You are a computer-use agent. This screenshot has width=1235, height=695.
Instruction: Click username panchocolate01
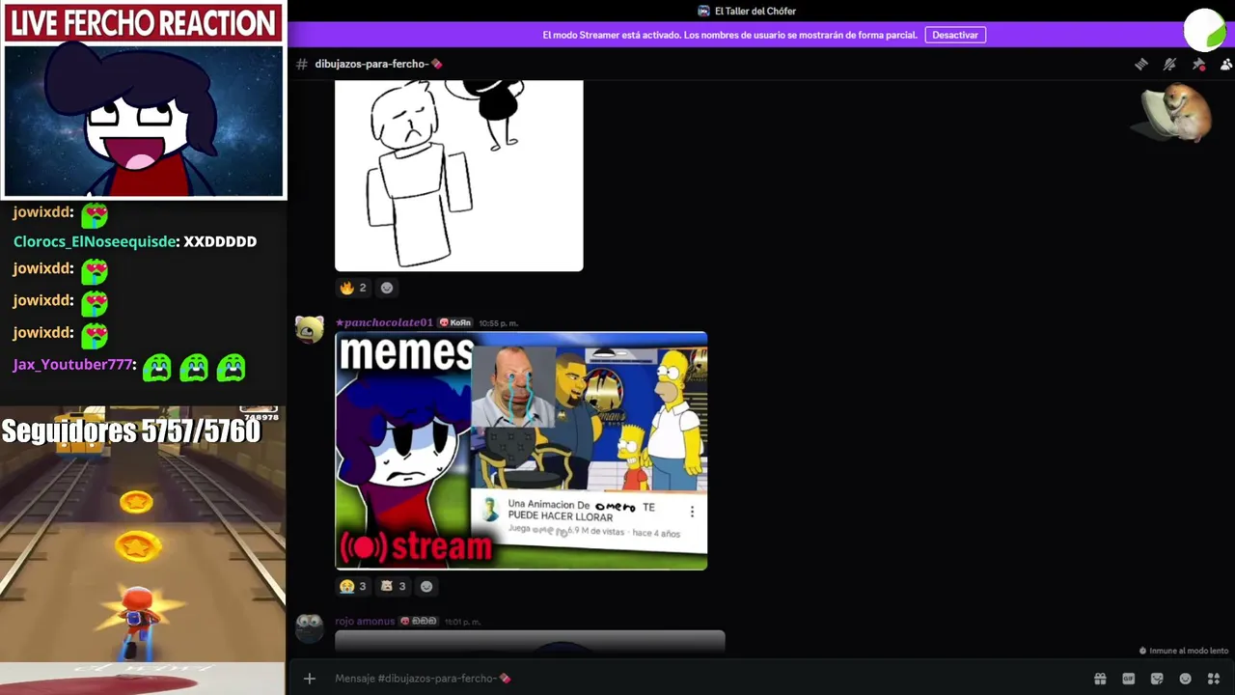[384, 322]
